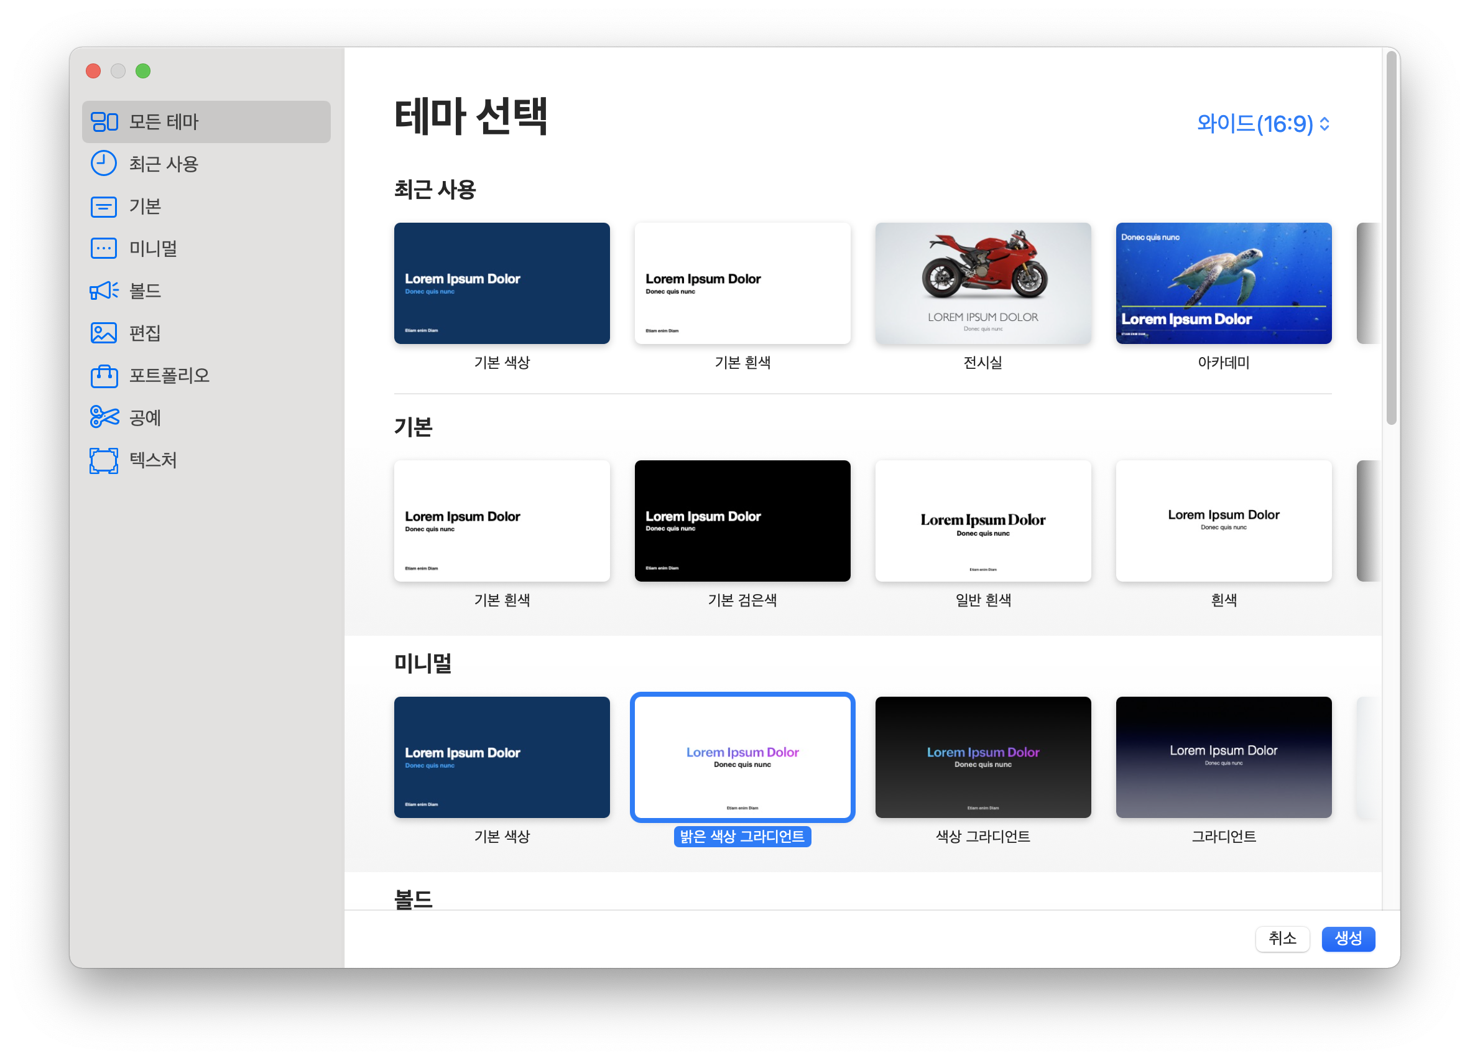Select the 공예 scissors icon
The width and height of the screenshot is (1470, 1060).
[x=104, y=417]
